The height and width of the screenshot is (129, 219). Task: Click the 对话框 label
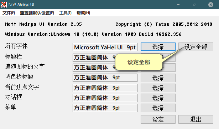click(x=14, y=97)
